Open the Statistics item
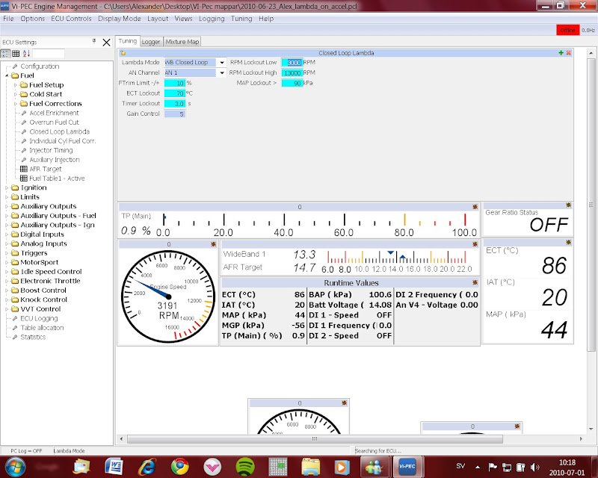This screenshot has width=598, height=478. pos(33,337)
